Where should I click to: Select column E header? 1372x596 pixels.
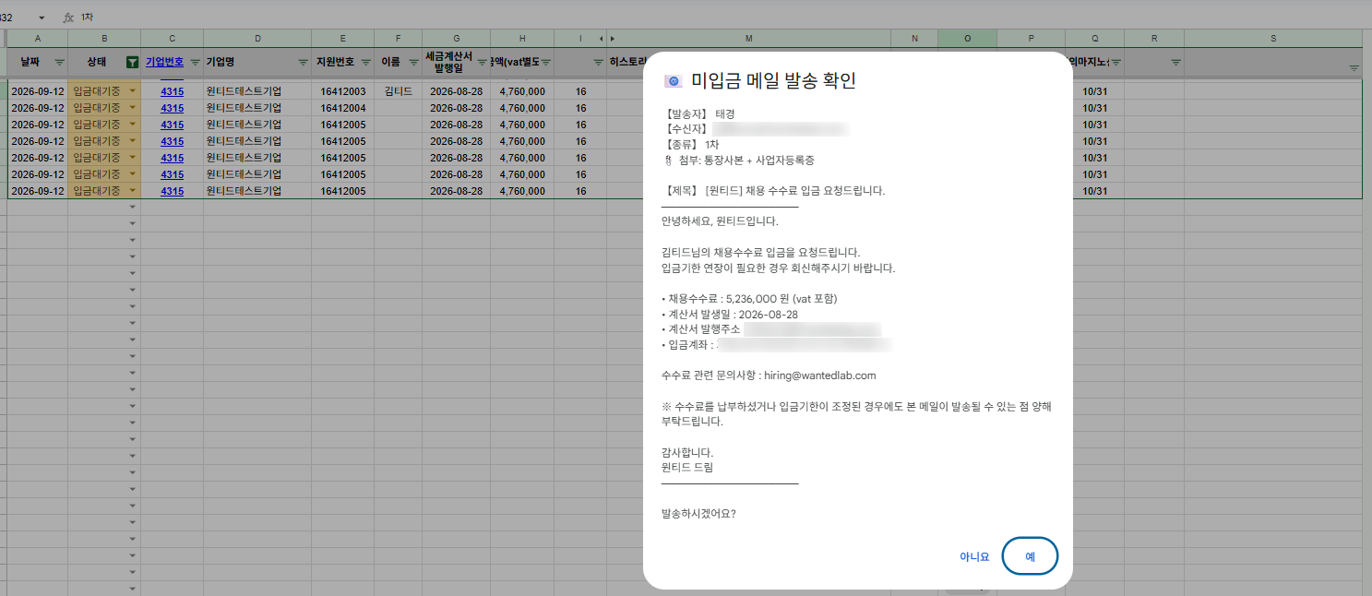point(343,38)
